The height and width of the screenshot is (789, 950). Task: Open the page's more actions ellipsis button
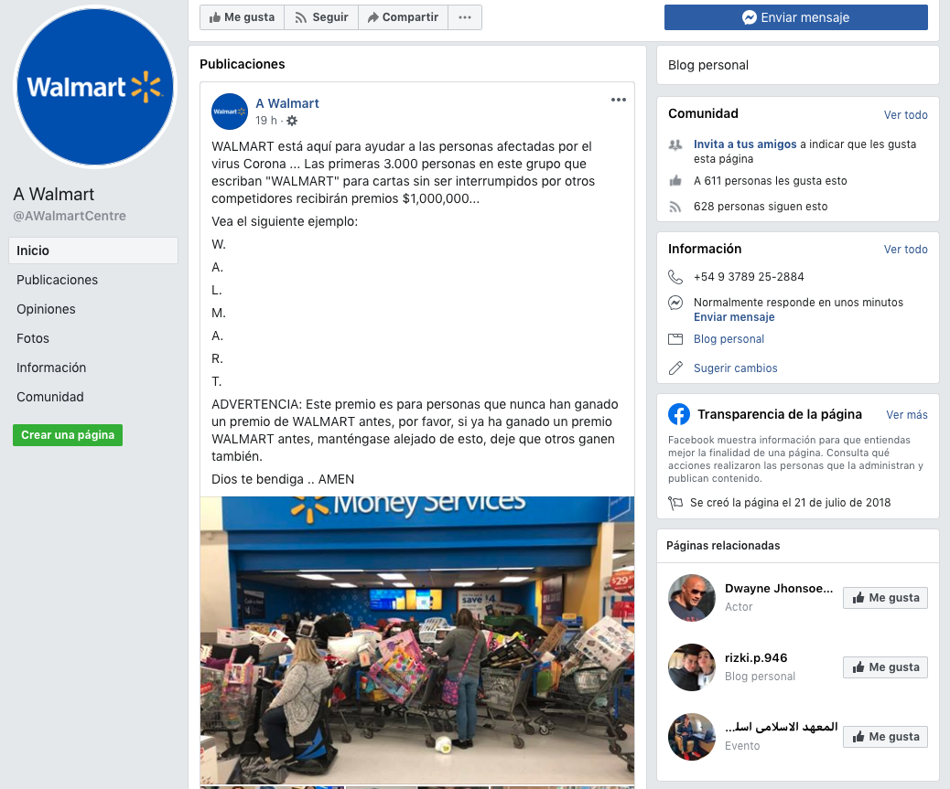465,17
